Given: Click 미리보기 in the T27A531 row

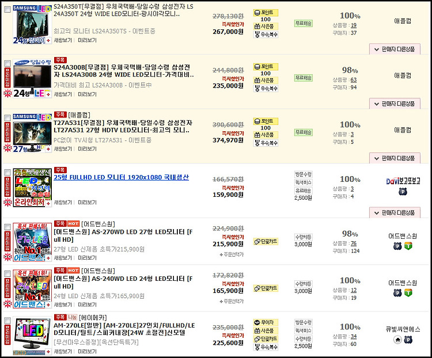Looking at the screenshot, I should click(x=87, y=149).
